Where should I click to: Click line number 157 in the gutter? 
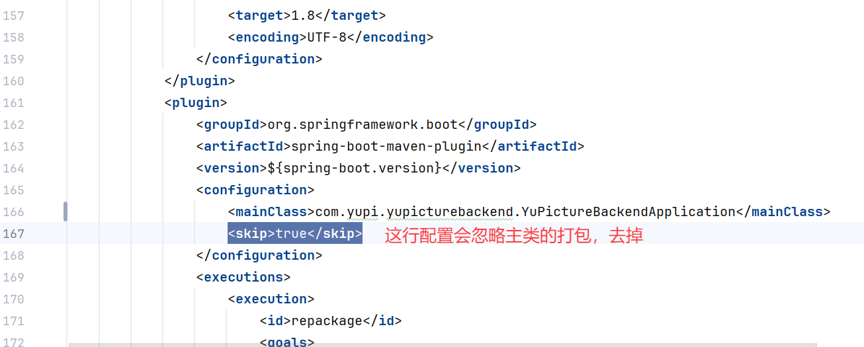pos(13,16)
